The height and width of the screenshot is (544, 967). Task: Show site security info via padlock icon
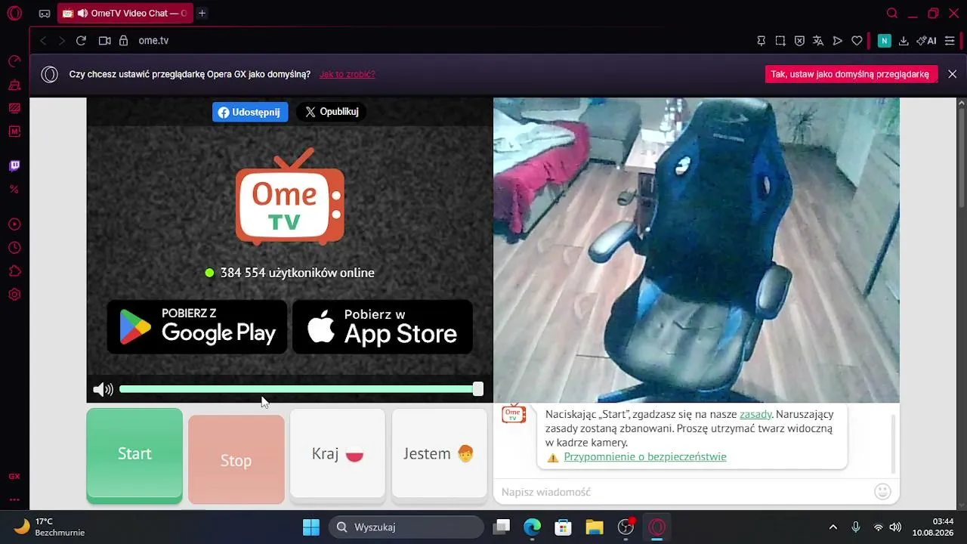tap(123, 41)
